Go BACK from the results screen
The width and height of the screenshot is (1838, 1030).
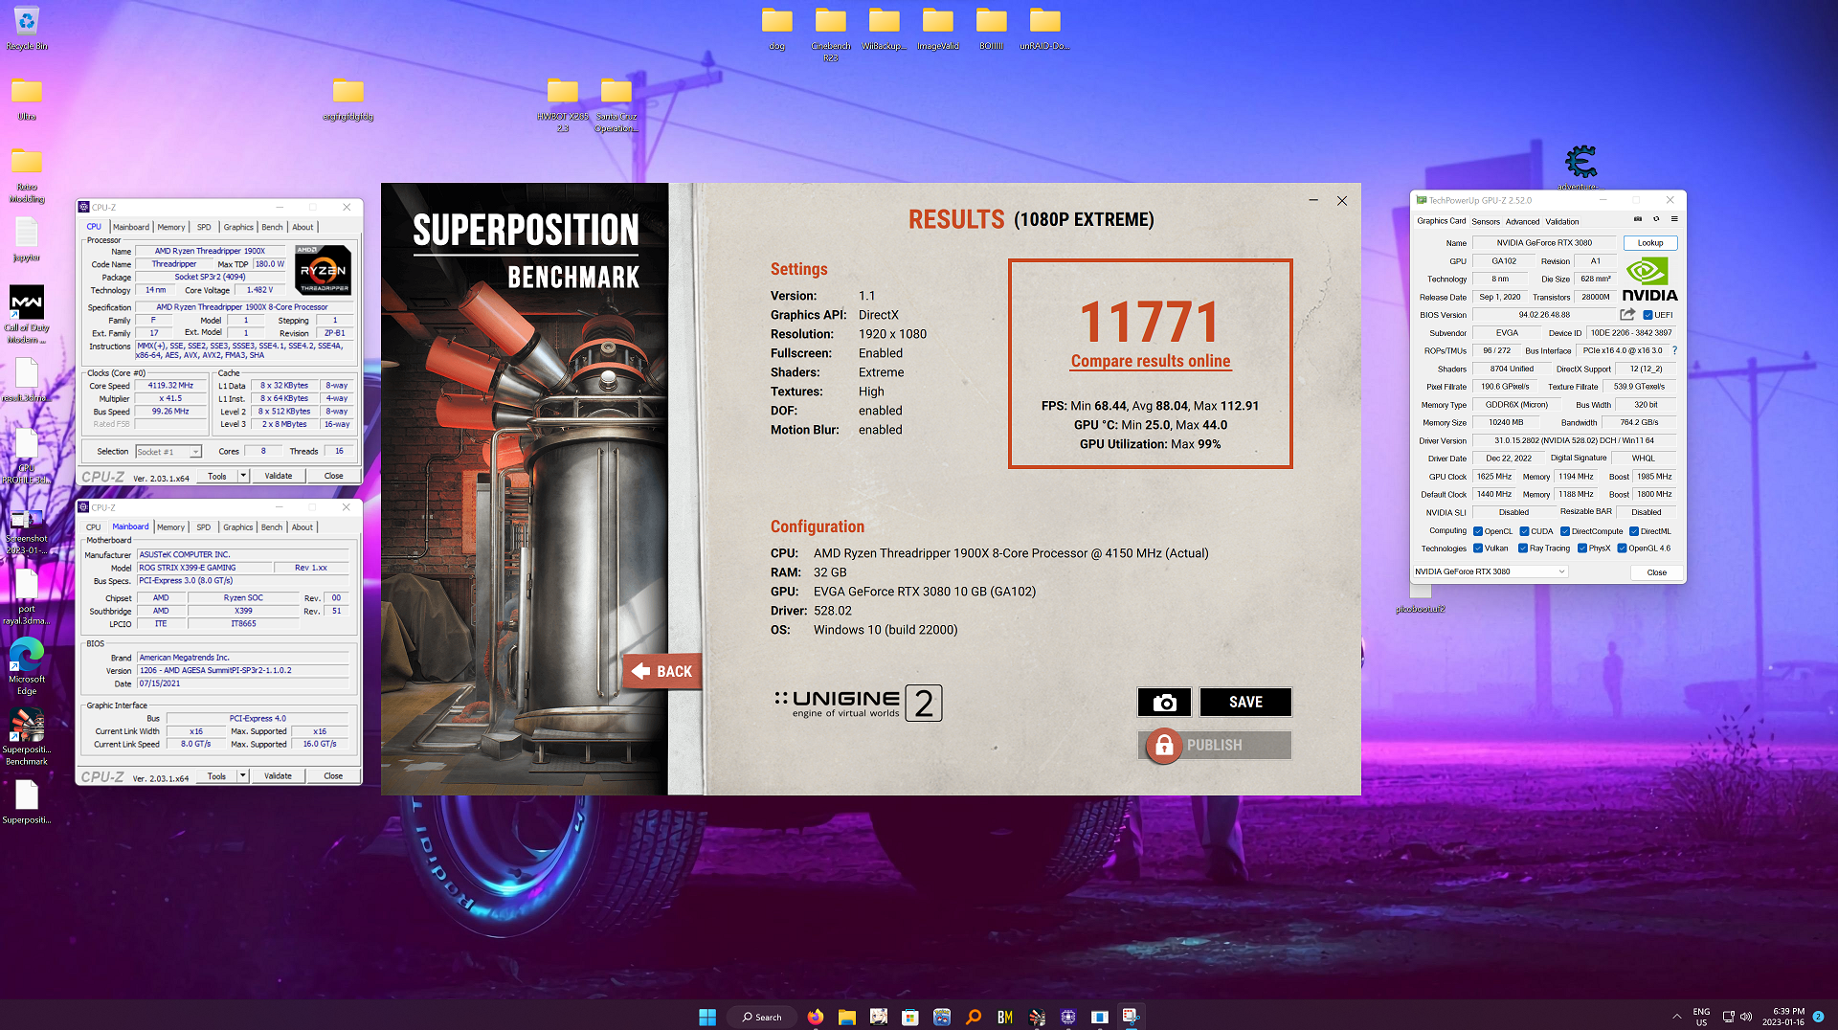point(662,671)
